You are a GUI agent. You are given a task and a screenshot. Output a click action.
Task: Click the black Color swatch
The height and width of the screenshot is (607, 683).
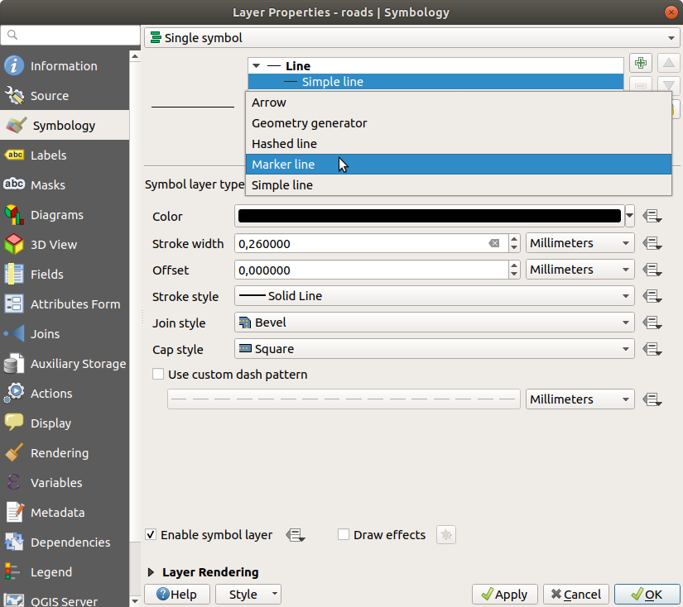tap(429, 217)
